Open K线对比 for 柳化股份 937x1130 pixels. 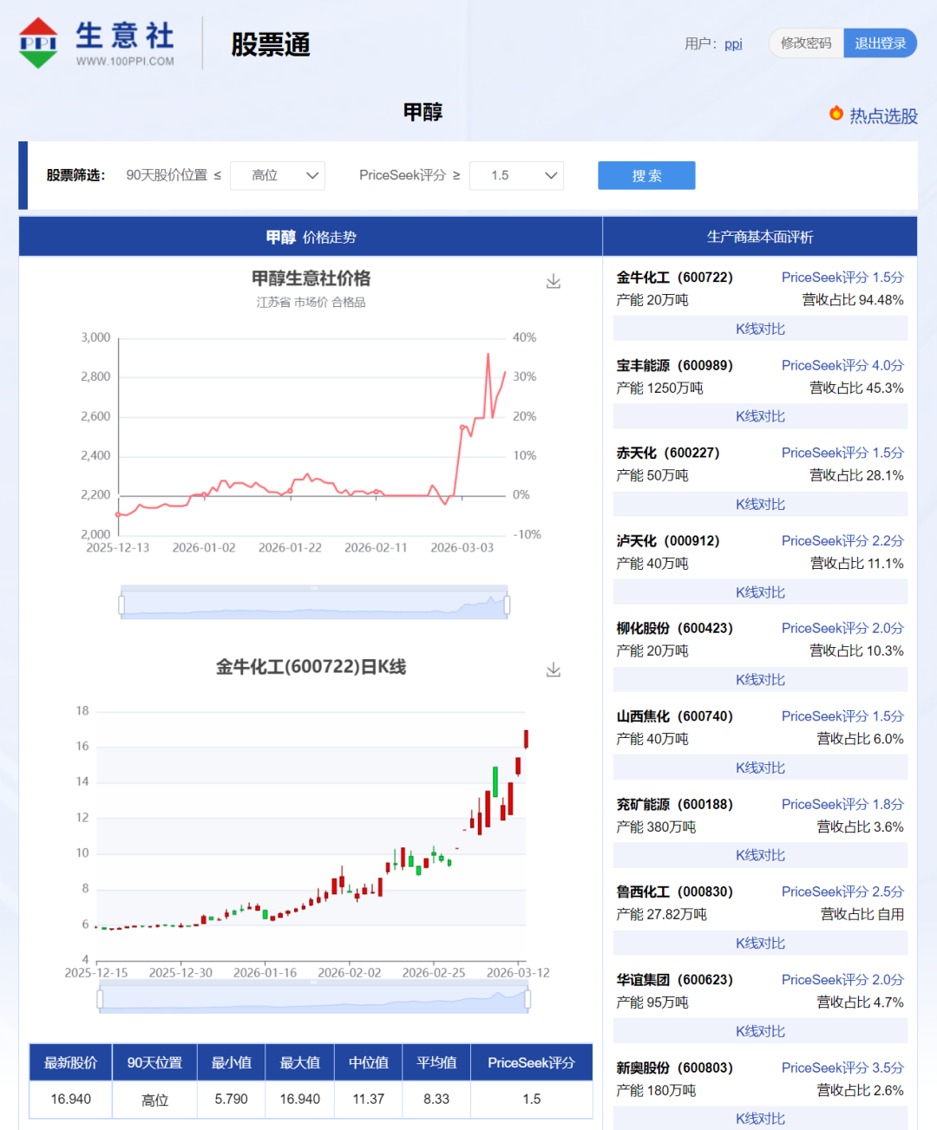tap(760, 680)
